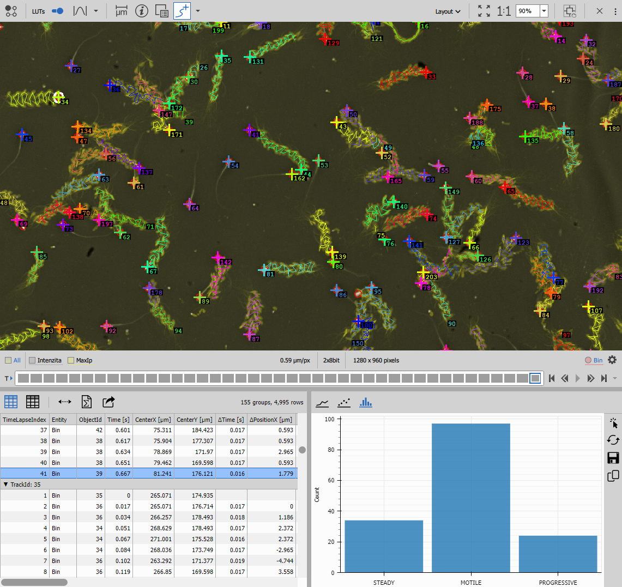Image resolution: width=622 pixels, height=587 pixels.
Task: Export the measurement table
Action: pyautogui.click(x=108, y=402)
